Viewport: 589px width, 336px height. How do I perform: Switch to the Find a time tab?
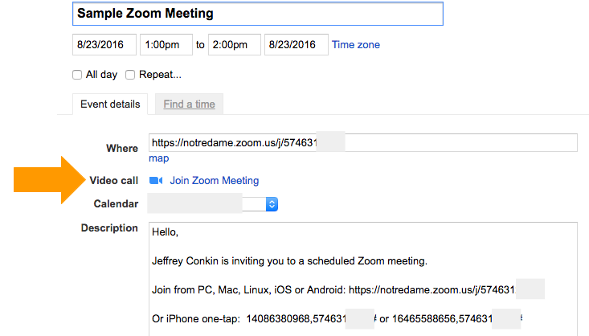[x=189, y=104]
